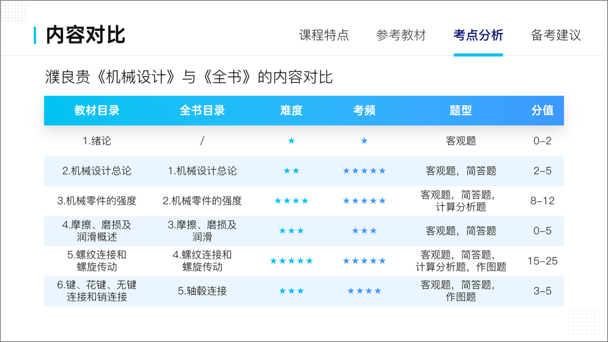Select the 5.螺纹连接和螺旋传动 cell
The height and width of the screenshot is (342, 608).
(x=97, y=260)
